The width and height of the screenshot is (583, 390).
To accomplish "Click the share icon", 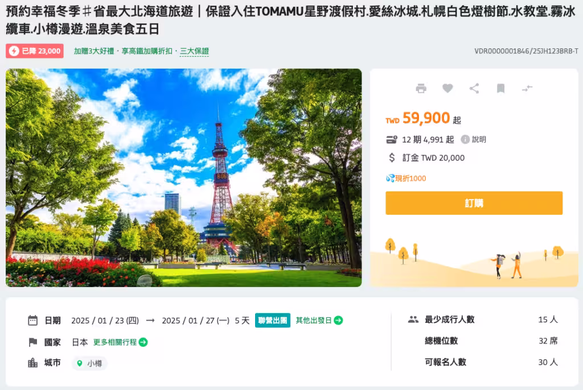I will pos(474,88).
